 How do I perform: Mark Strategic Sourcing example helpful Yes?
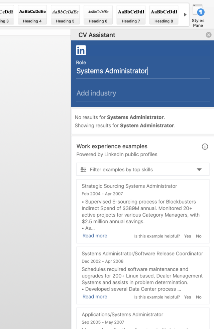tap(188, 236)
